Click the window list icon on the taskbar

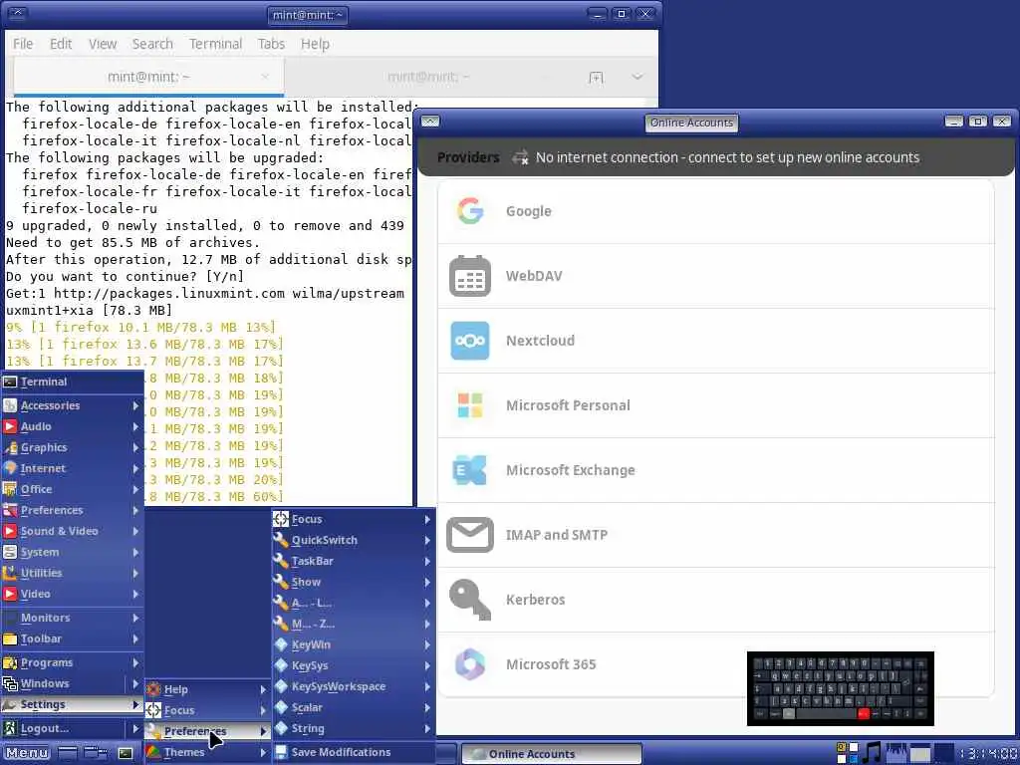click(x=97, y=753)
